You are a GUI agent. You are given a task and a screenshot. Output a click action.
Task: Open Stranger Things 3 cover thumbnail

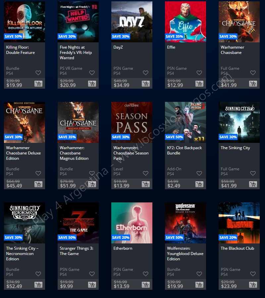pos(78,223)
